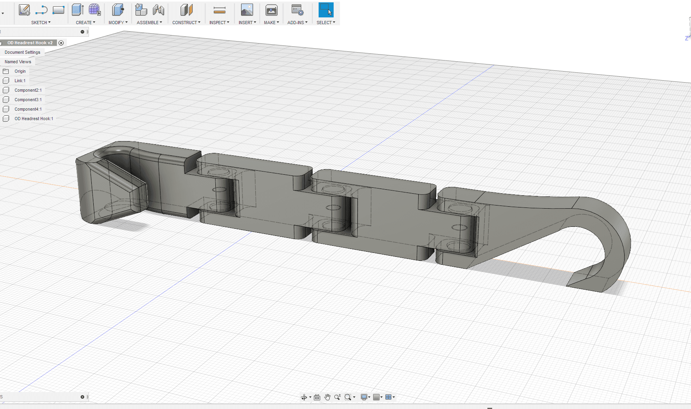Pick the Line sketch tool icon
The height and width of the screenshot is (409, 691).
click(x=42, y=10)
